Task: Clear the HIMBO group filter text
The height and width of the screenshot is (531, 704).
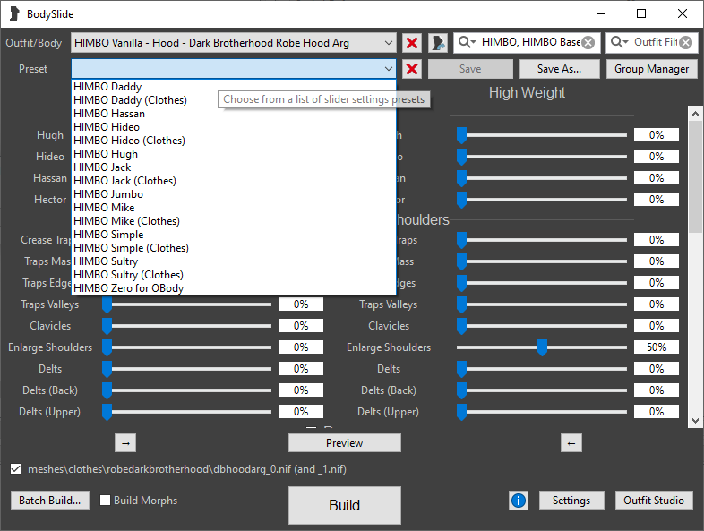Action: pos(588,43)
